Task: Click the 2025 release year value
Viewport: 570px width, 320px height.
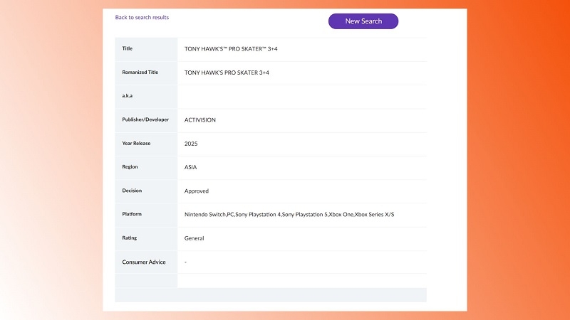Action: pos(191,144)
